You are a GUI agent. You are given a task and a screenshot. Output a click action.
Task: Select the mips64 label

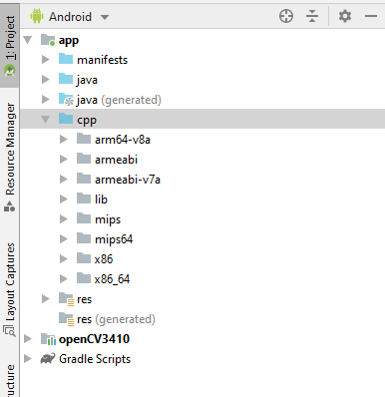[x=114, y=239]
